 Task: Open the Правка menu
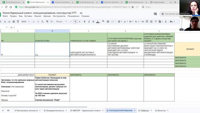pos(13,16)
